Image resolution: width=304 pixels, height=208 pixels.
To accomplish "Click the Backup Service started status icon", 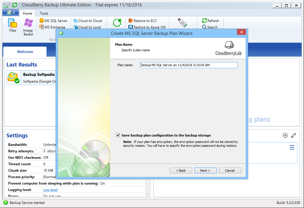I will click(6, 202).
